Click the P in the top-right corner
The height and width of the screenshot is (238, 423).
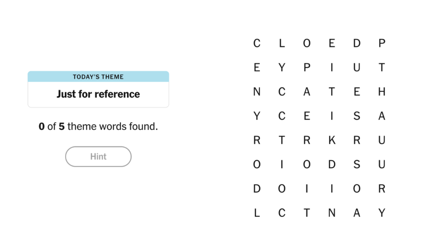382,43
